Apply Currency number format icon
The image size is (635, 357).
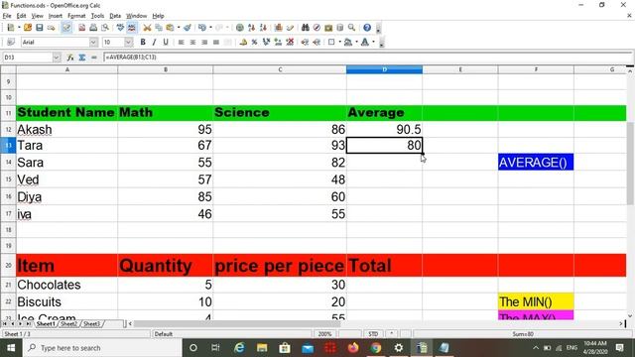point(243,42)
